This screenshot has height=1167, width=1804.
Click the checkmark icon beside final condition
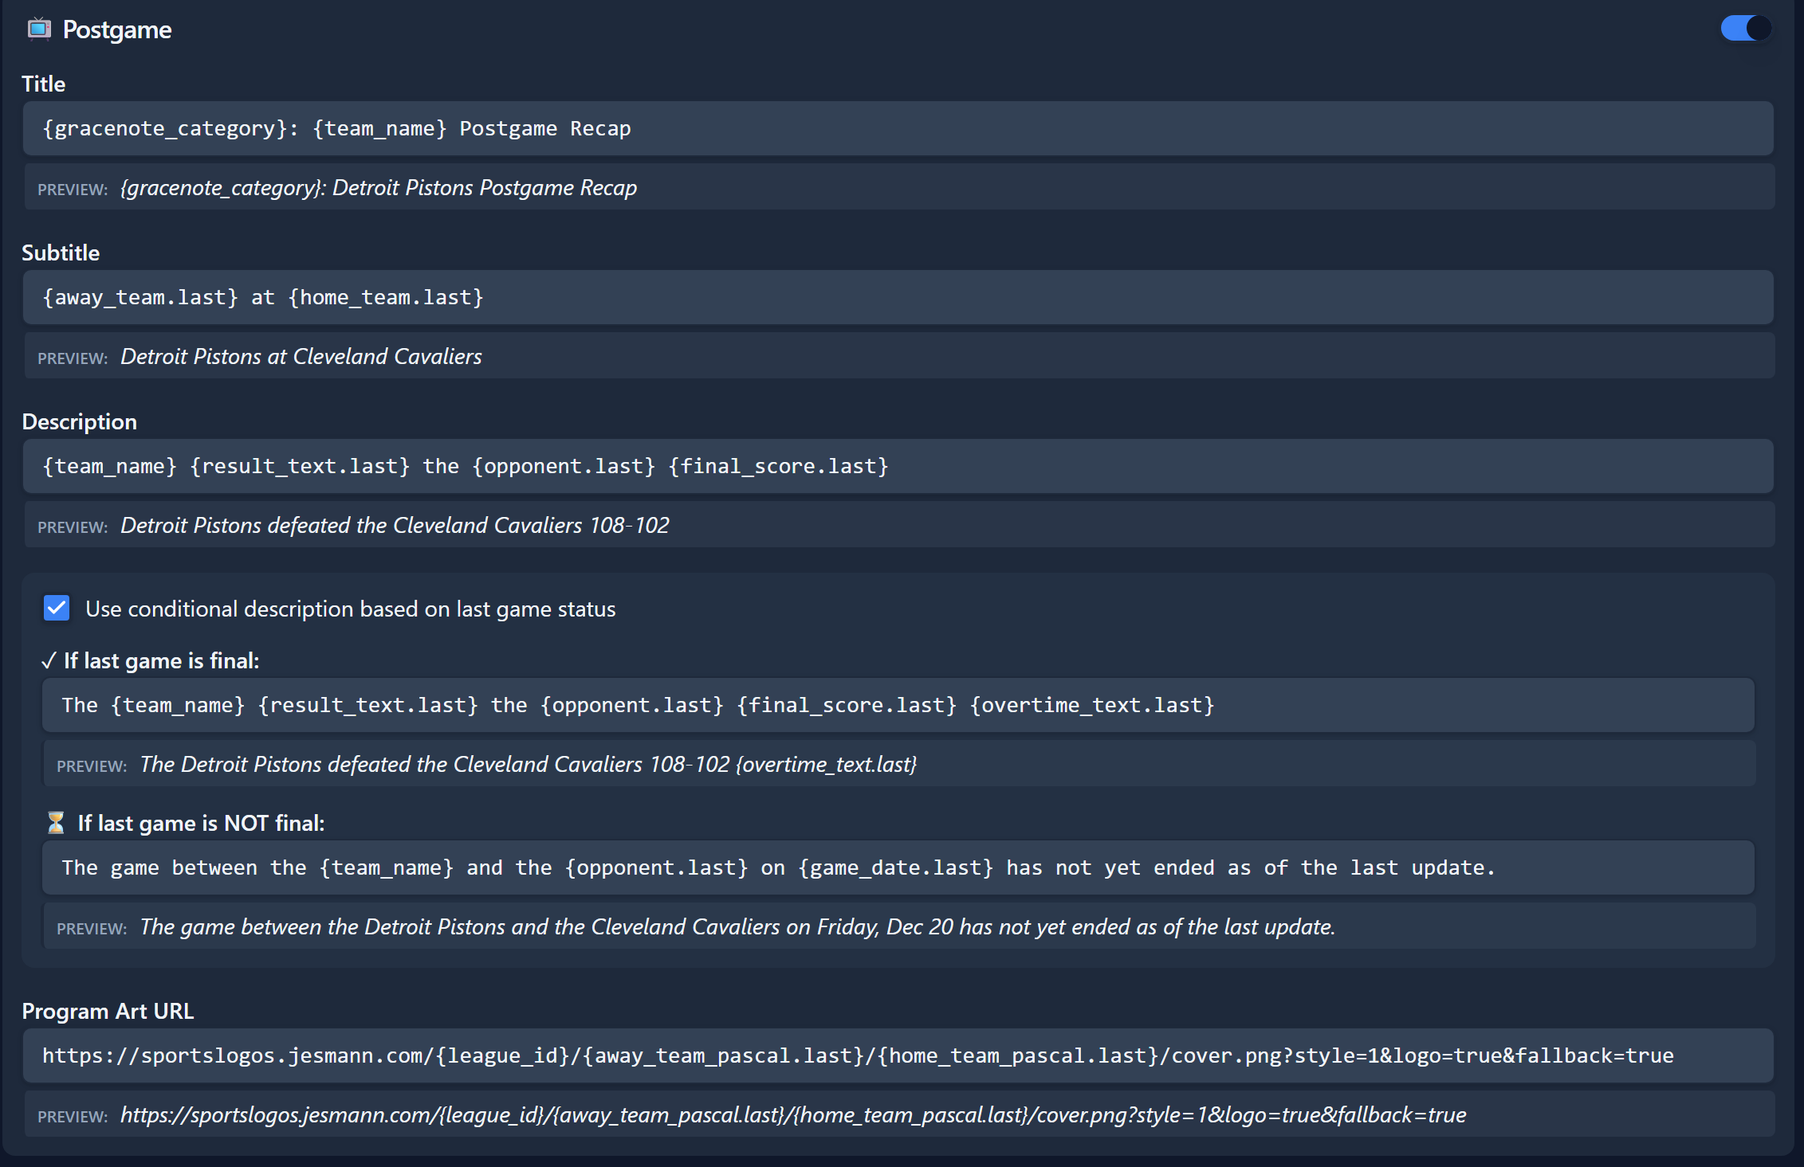point(49,660)
